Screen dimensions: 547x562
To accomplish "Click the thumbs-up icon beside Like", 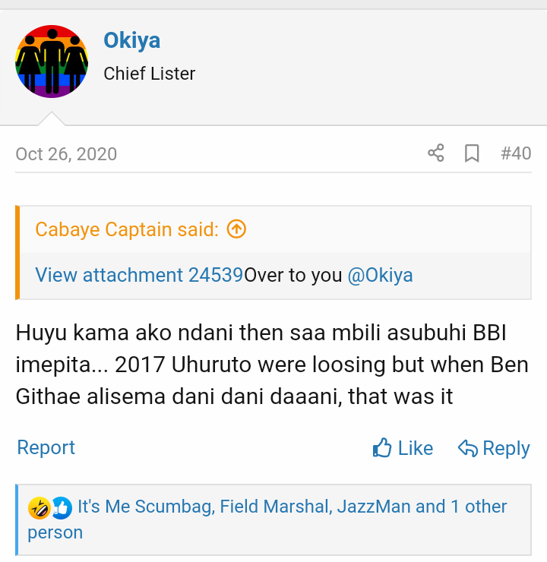I will pos(381,447).
